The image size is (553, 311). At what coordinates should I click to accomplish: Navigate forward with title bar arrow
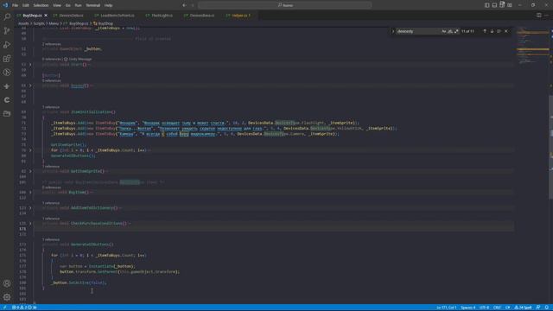tap(193, 5)
